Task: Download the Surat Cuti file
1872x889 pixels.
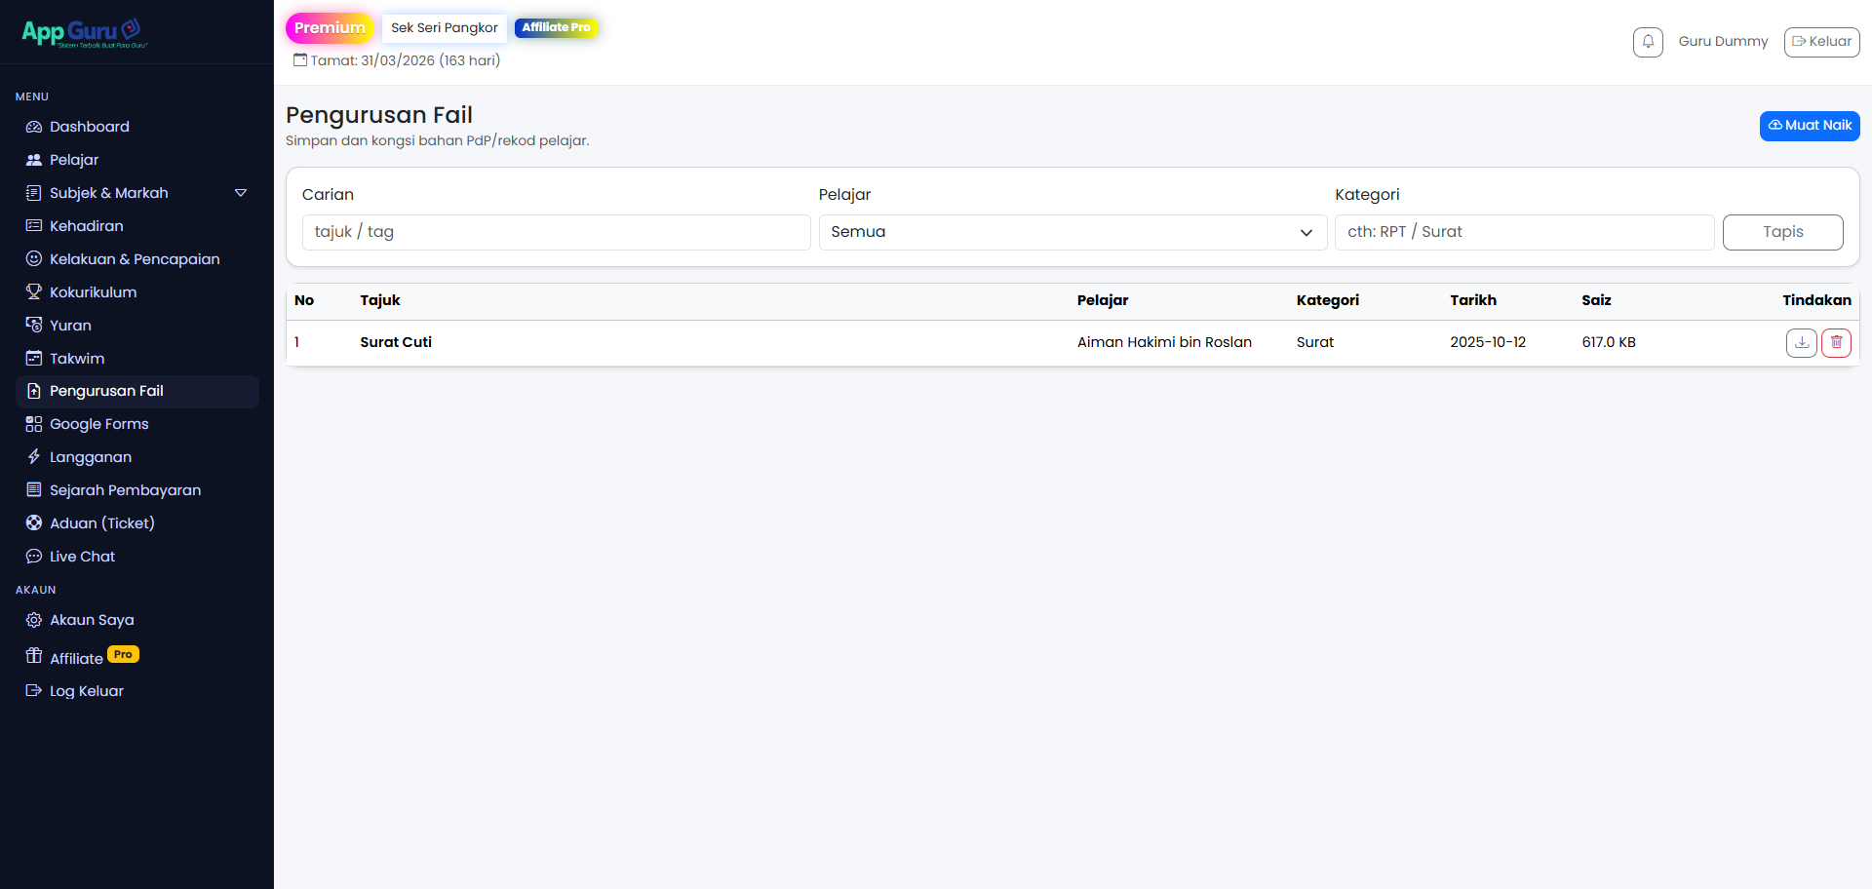Action: point(1801,342)
